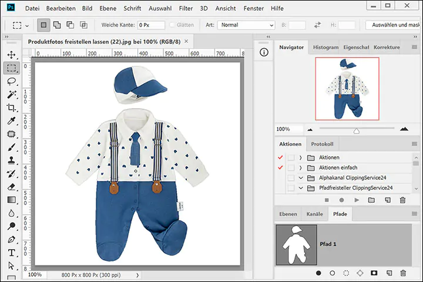Open the Art dropdown set to Normal
The width and height of the screenshot is (423, 282).
click(246, 25)
